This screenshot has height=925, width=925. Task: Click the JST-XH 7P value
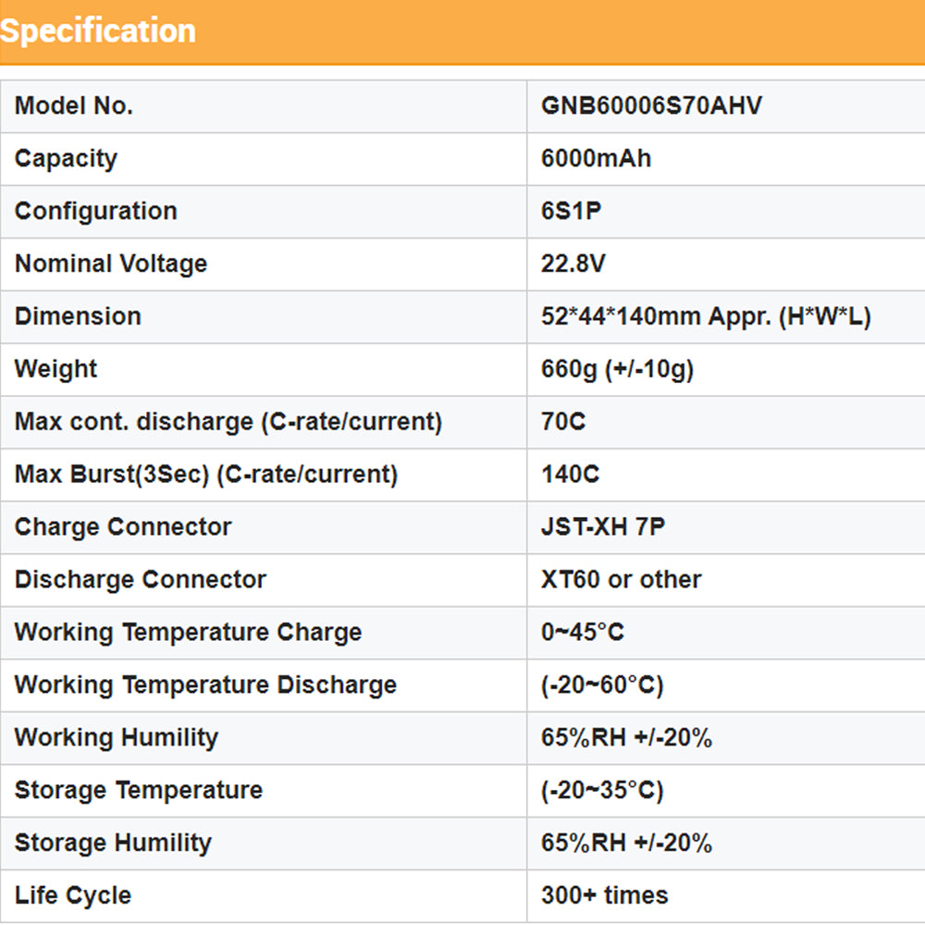point(602,527)
